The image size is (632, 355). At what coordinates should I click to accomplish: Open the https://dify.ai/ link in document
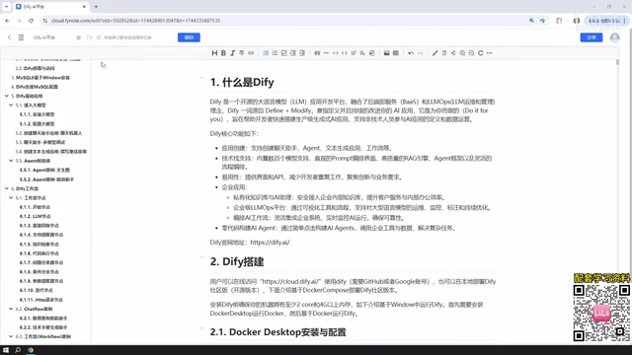pyautogui.click(x=270, y=243)
